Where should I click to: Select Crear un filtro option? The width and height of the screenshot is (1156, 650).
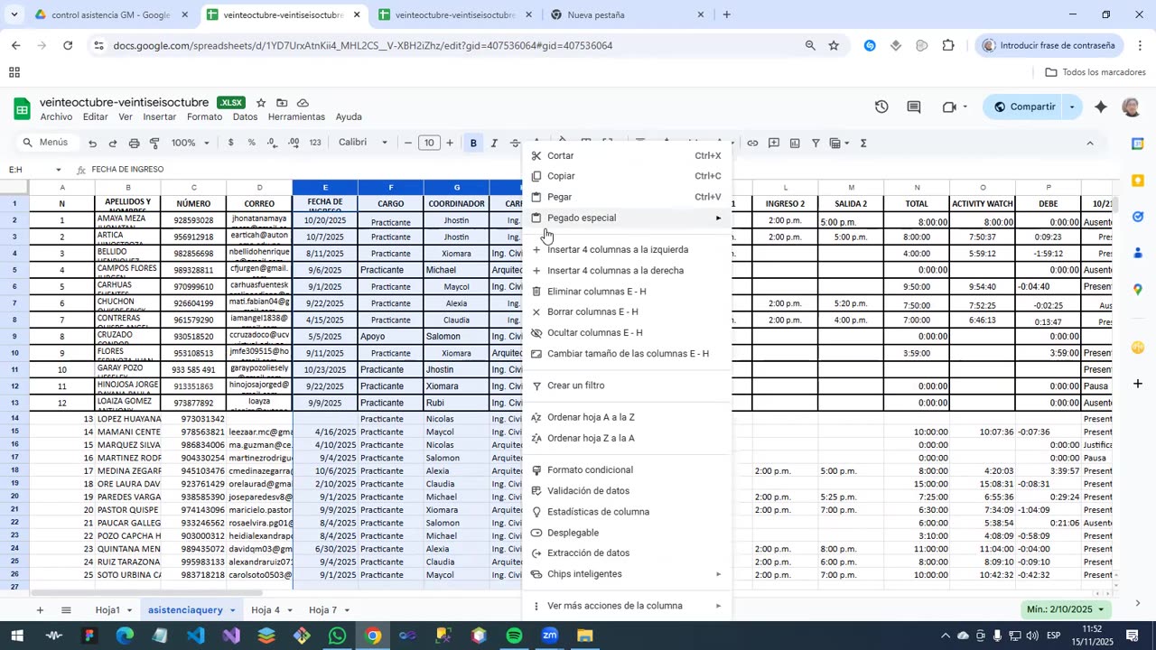tap(628, 385)
